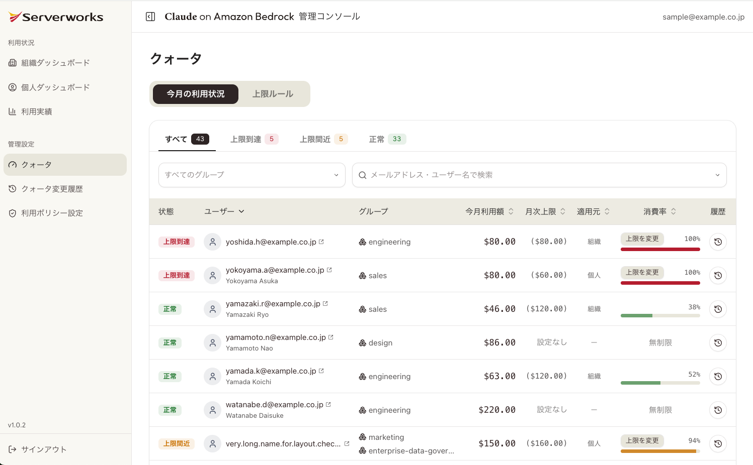The image size is (753, 465).
Task: Switch to 今月の利用状況 view
Action: click(x=196, y=94)
